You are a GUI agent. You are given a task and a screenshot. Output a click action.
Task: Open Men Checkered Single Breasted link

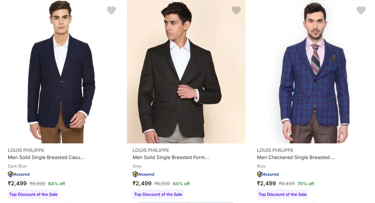[x=296, y=157]
